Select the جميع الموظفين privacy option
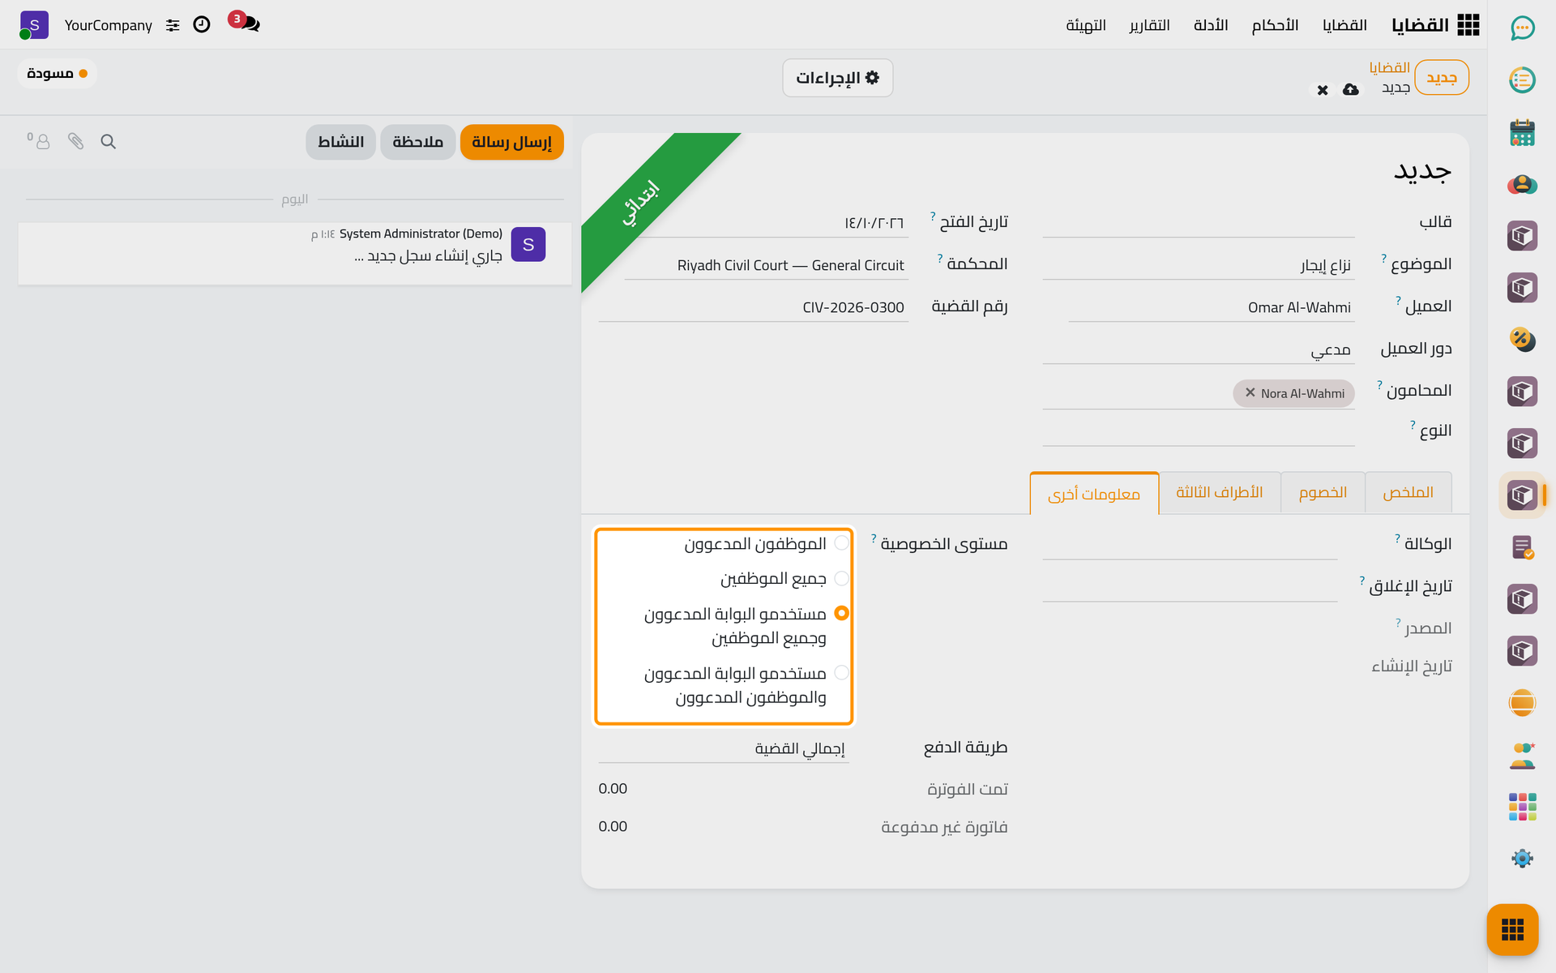Viewport: 1556px width, 973px height. coord(841,578)
